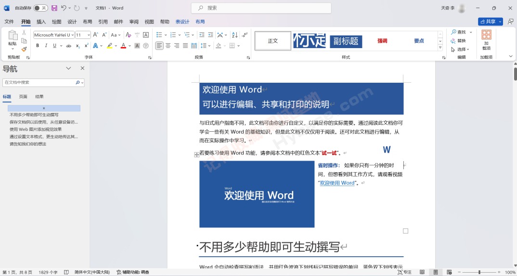This screenshot has height=276, width=517.
Task: Open the Select (选择) dropdown
Action: click(460, 49)
